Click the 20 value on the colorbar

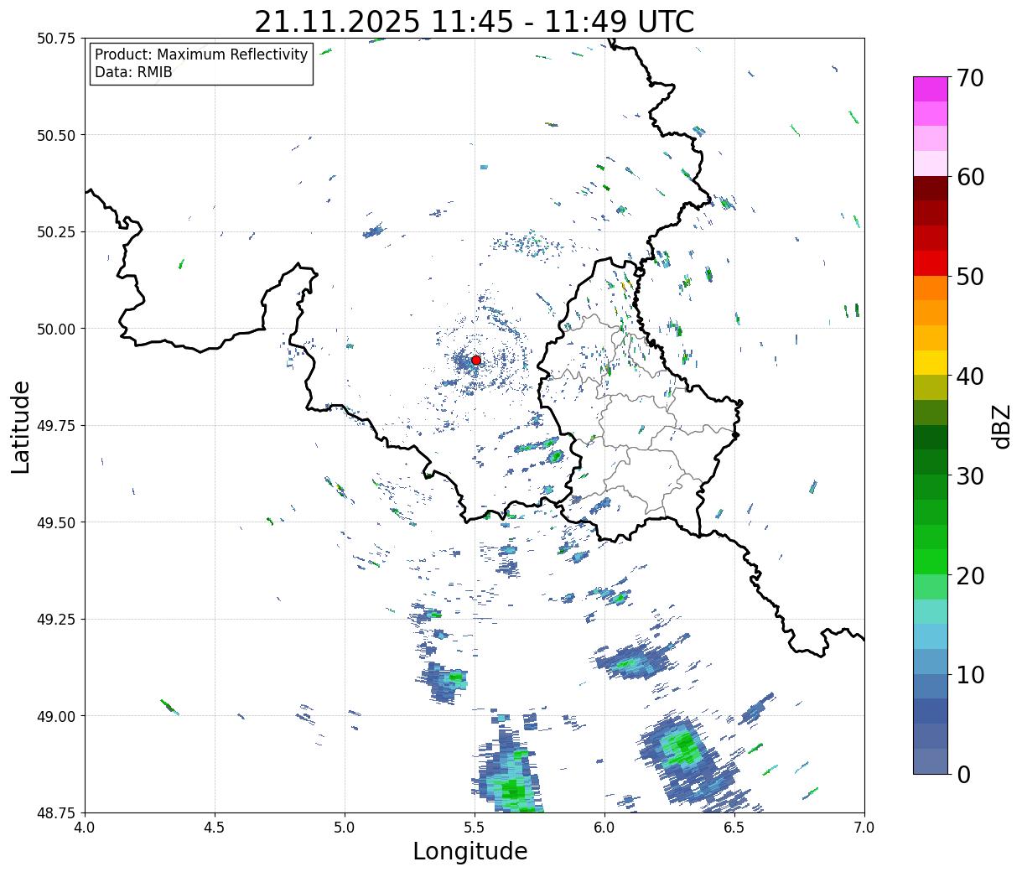point(970,576)
